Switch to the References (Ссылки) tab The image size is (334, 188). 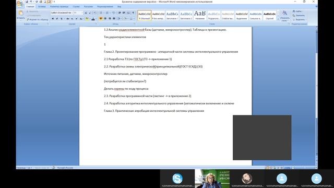(76, 7)
